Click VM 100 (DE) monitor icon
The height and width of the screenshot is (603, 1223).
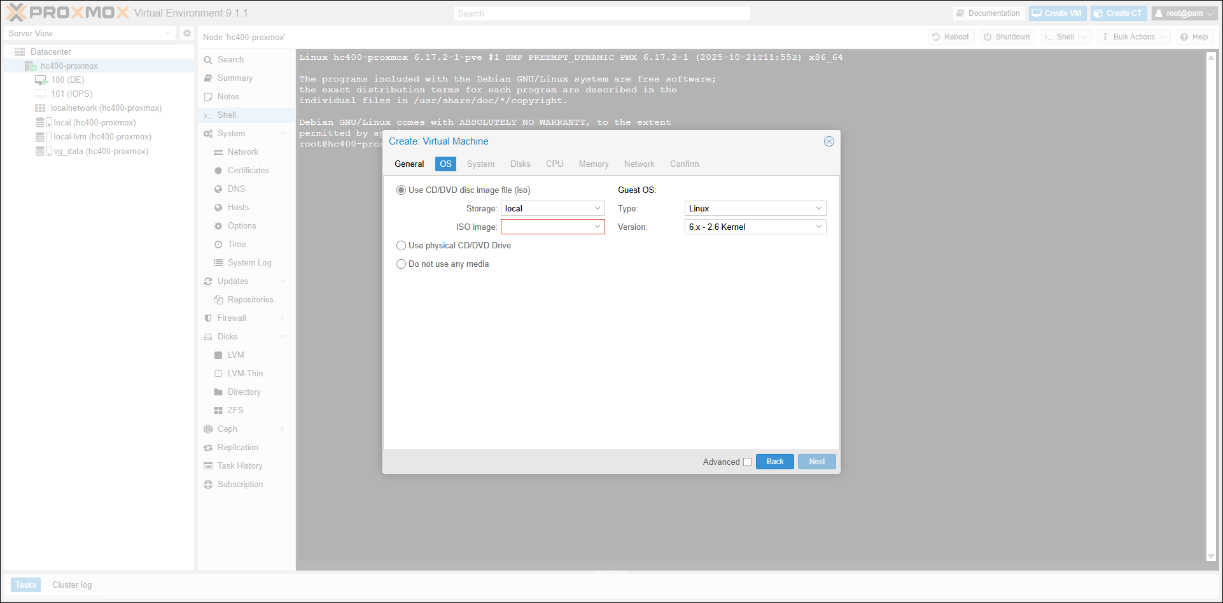[x=41, y=80]
